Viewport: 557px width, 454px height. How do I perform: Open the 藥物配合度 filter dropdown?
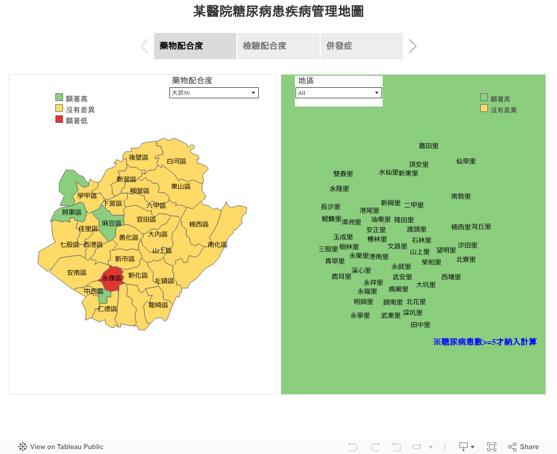214,93
